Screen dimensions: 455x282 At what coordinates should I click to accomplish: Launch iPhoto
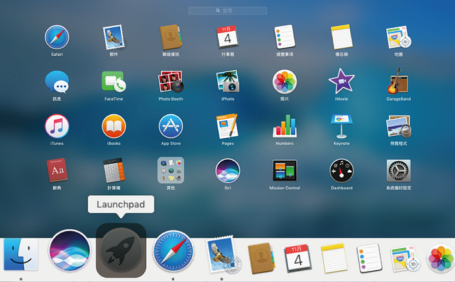[x=227, y=81]
